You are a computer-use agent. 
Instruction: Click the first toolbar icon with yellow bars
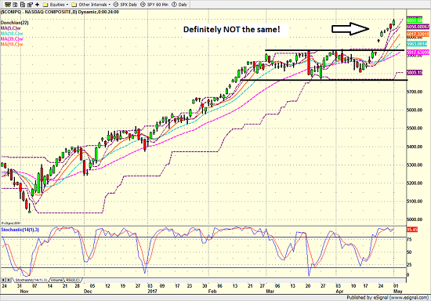tap(8, 5)
